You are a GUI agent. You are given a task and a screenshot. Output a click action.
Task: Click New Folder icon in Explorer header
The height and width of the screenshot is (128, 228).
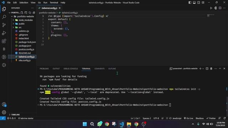coord(26,13)
